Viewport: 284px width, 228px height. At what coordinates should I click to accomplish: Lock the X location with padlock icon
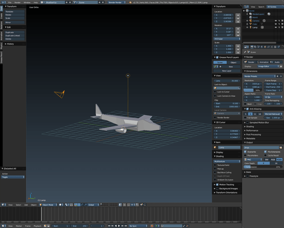click(238, 15)
